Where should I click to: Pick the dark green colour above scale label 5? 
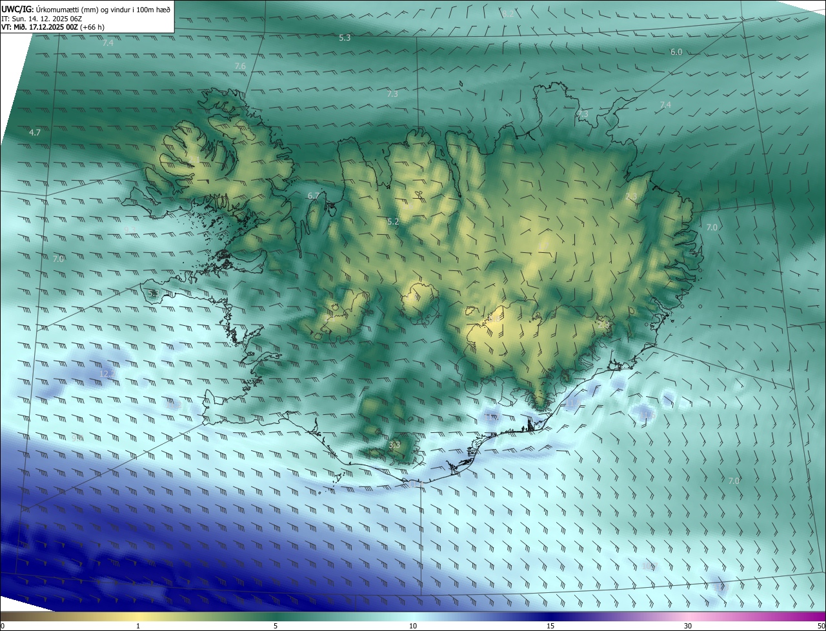point(276,616)
